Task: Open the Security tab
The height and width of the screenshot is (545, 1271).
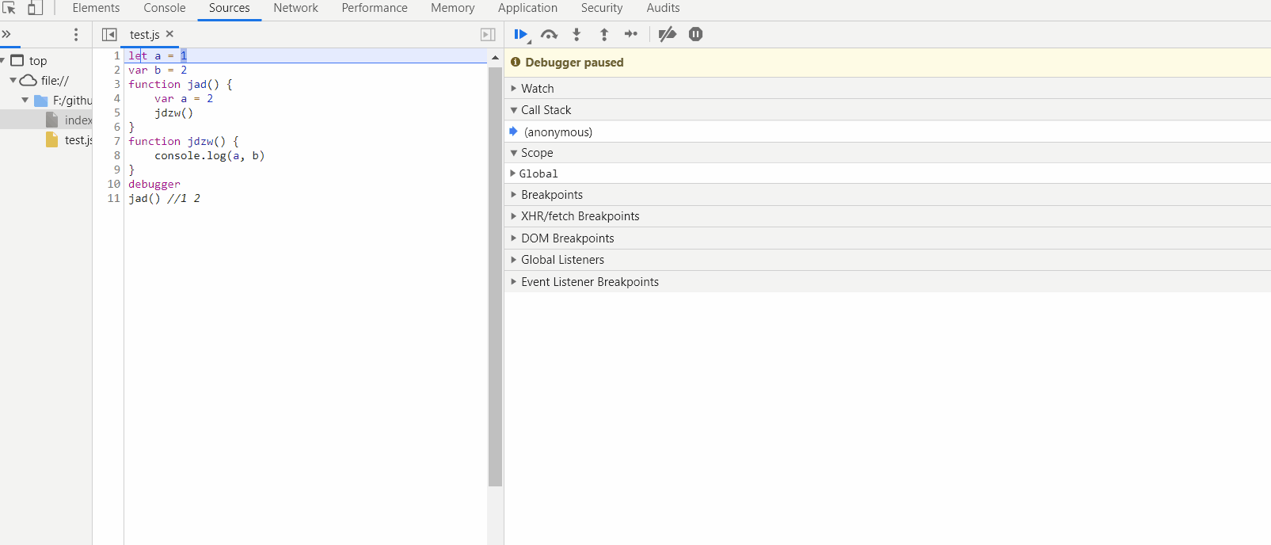Action: click(602, 8)
